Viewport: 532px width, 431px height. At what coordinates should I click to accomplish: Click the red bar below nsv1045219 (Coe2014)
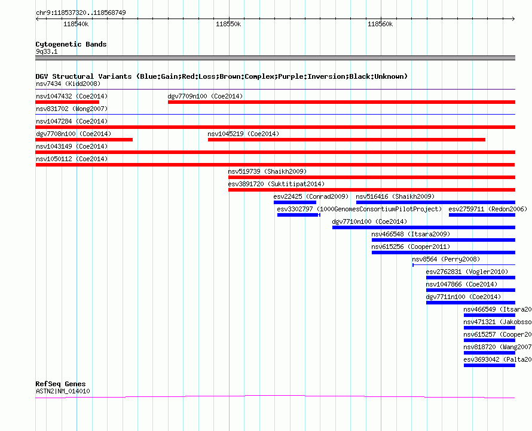(x=347, y=140)
